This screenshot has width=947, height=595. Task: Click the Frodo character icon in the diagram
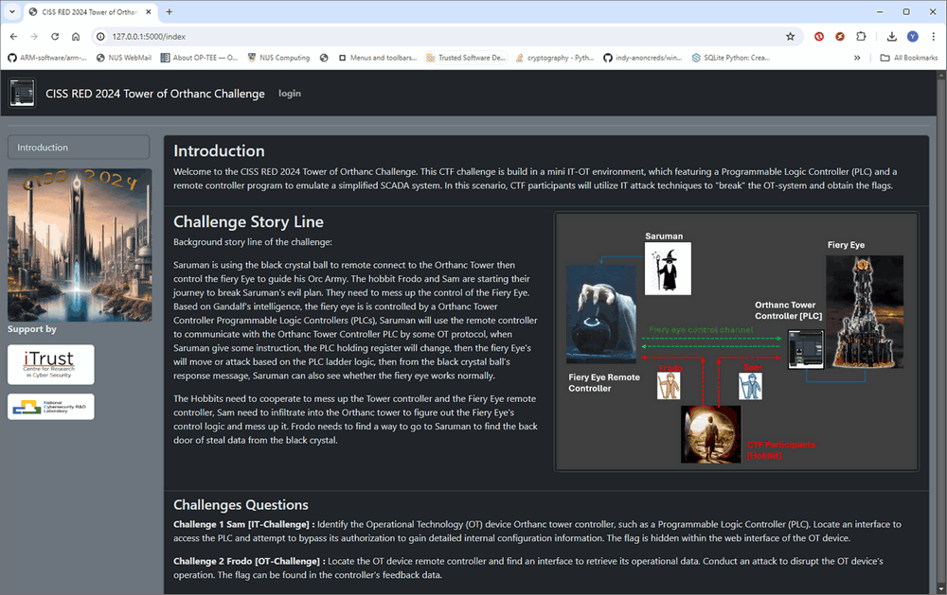[x=669, y=386]
